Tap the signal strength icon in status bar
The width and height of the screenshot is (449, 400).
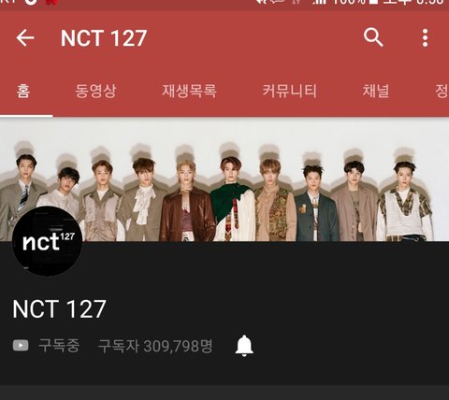coord(317,3)
